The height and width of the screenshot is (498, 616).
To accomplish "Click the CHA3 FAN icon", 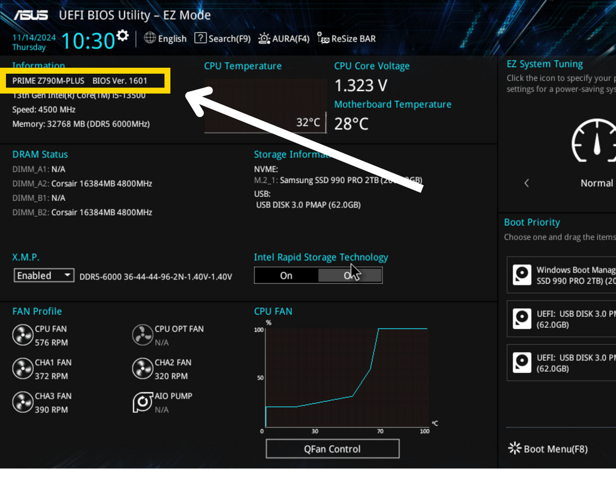I will [23, 402].
